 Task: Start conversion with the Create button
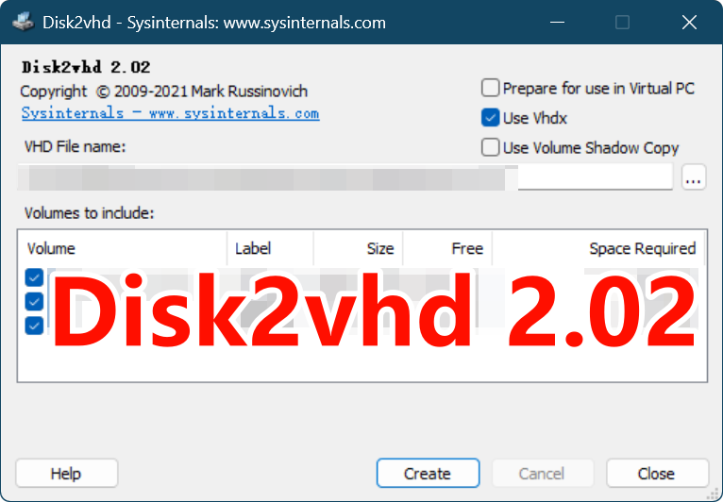pyautogui.click(x=428, y=473)
